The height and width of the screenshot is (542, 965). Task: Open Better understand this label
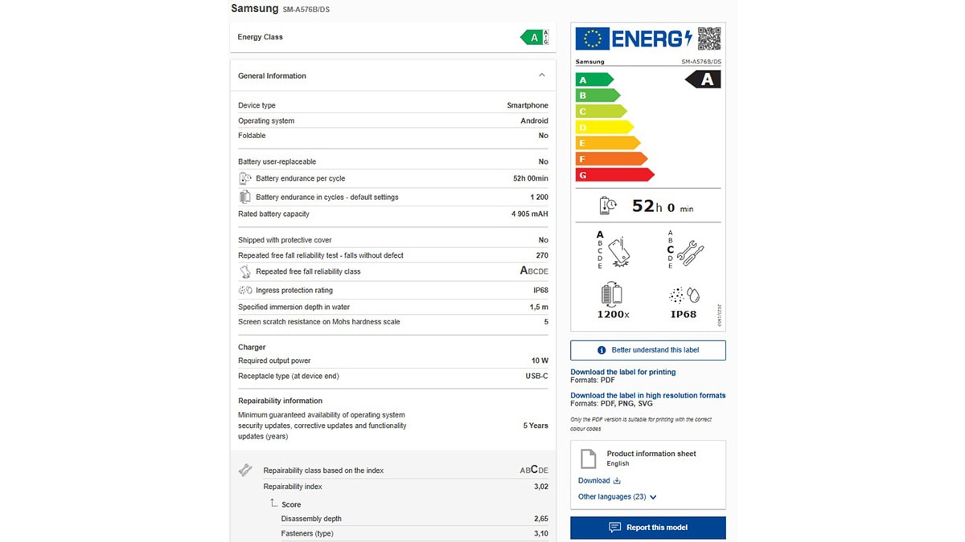pos(647,350)
